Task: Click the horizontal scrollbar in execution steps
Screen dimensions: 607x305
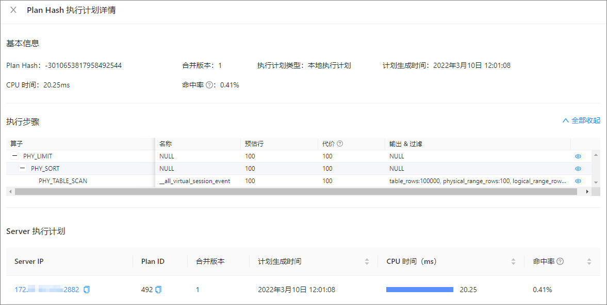Action: (x=296, y=191)
